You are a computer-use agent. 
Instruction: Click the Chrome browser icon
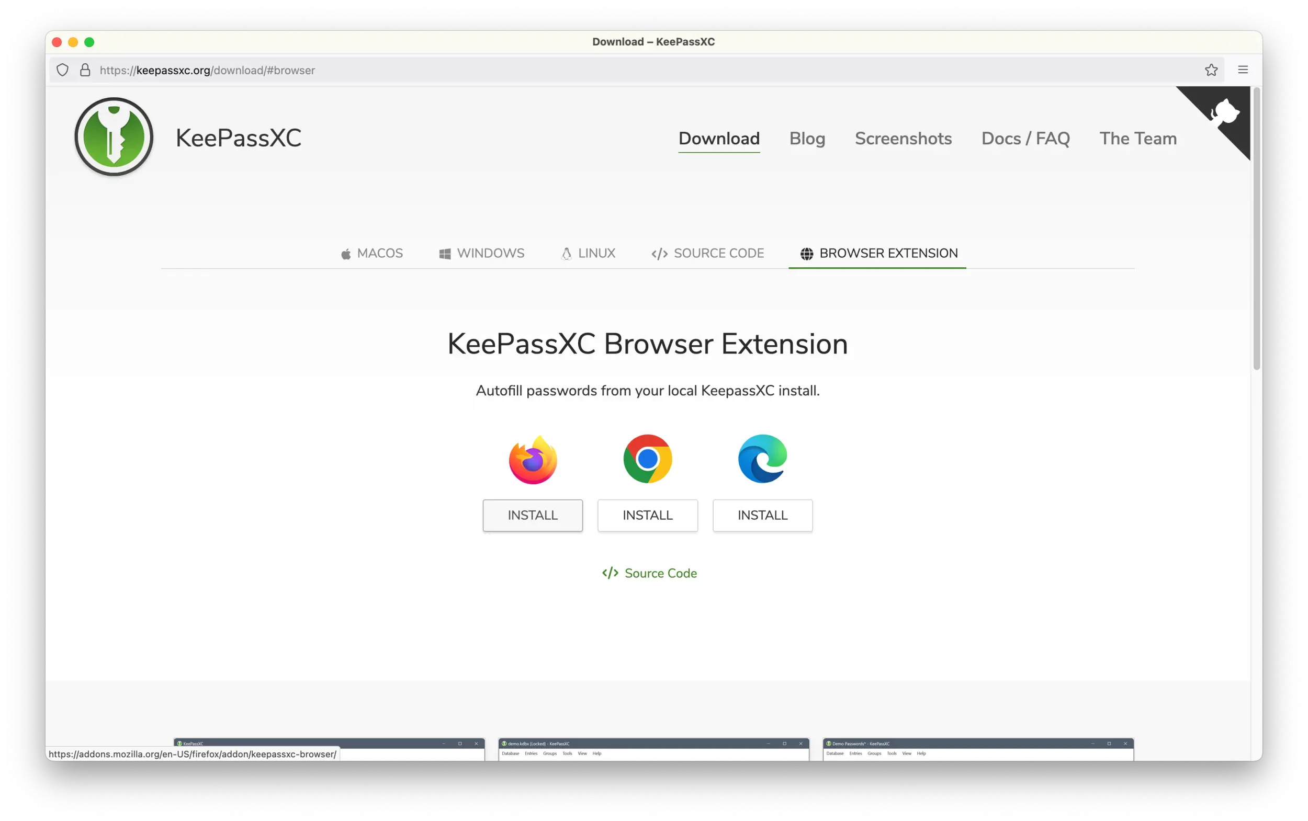tap(648, 459)
